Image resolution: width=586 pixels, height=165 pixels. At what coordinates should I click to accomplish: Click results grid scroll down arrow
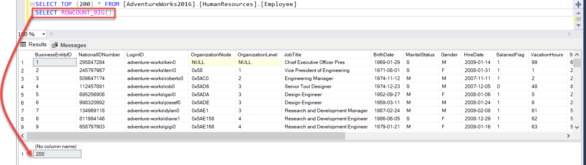point(577,127)
